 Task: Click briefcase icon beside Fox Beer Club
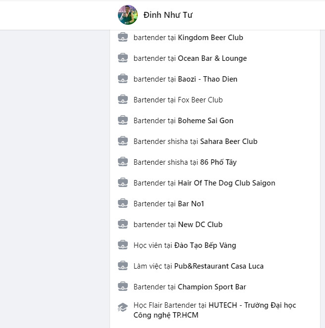point(123,99)
